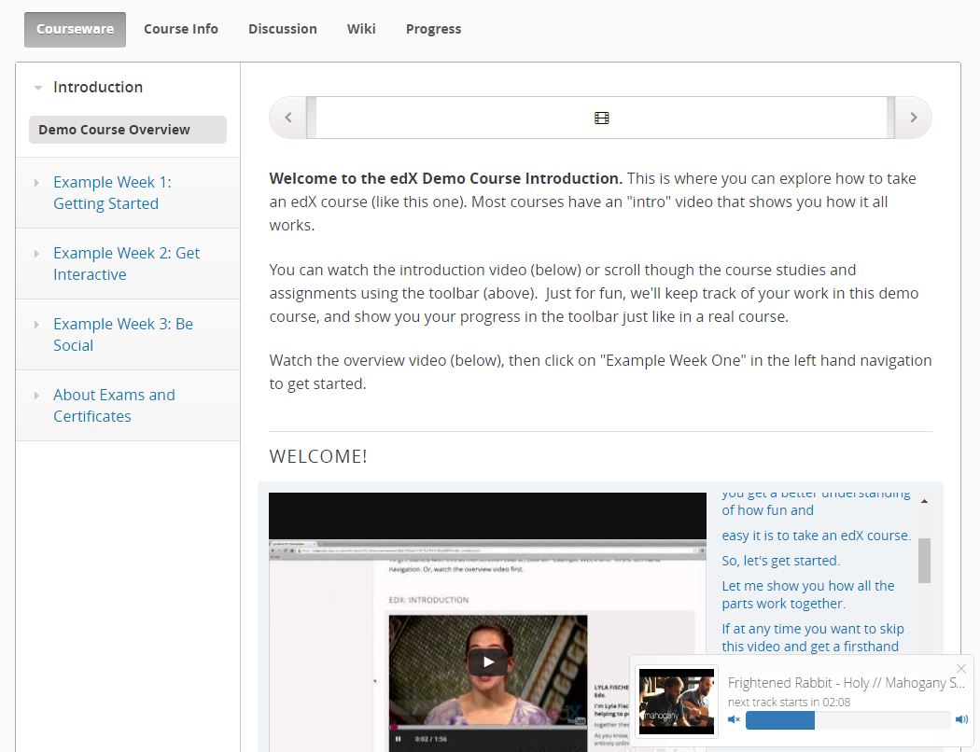Go to next unit with right arrow
This screenshot has height=752, width=980.
(x=913, y=118)
